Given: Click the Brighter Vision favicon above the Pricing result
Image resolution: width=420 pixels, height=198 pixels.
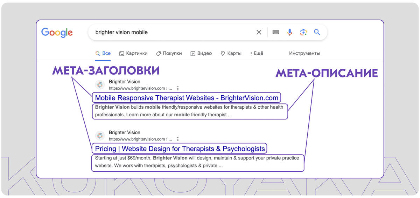Looking at the screenshot, I should pyautogui.click(x=100, y=136).
